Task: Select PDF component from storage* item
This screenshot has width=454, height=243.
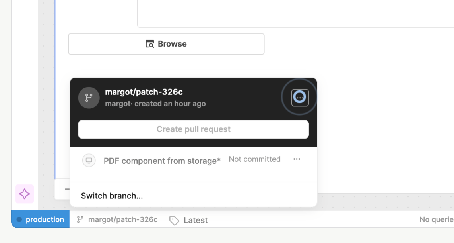Action: pos(162,161)
